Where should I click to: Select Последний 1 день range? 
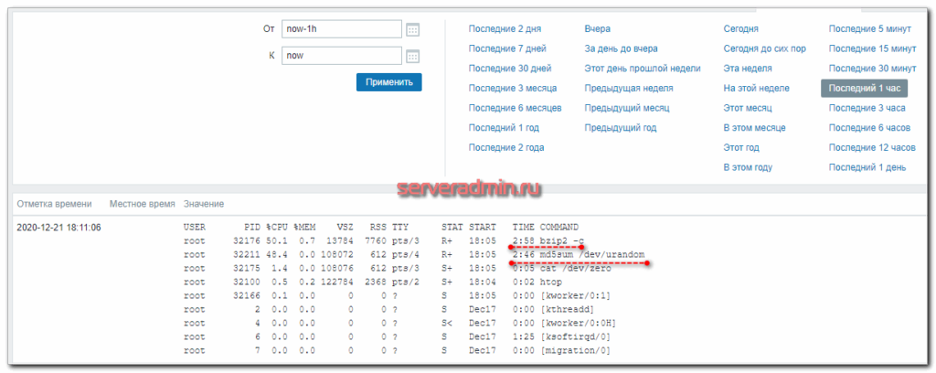pyautogui.click(x=867, y=167)
